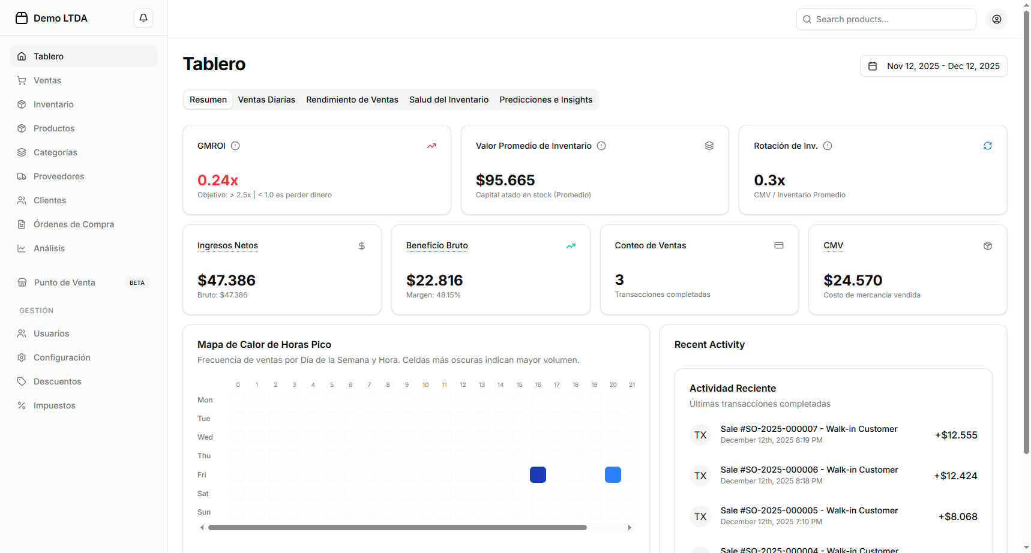Click the Demo LTDA store logo icon
This screenshot has width=1031, height=553.
[22, 18]
